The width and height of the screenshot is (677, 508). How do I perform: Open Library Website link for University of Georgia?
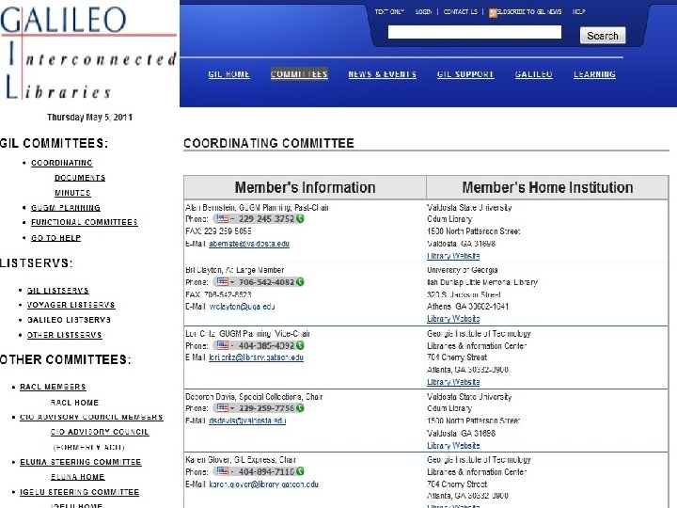tap(453, 319)
